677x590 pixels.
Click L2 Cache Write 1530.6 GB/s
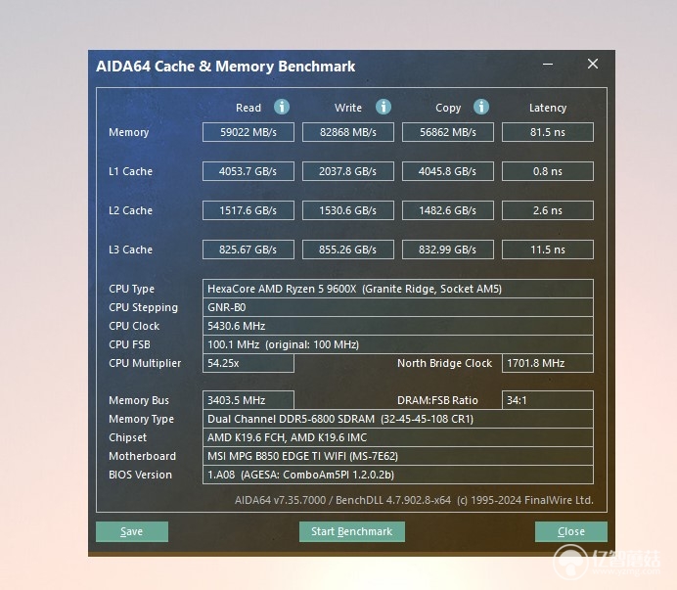pos(348,210)
